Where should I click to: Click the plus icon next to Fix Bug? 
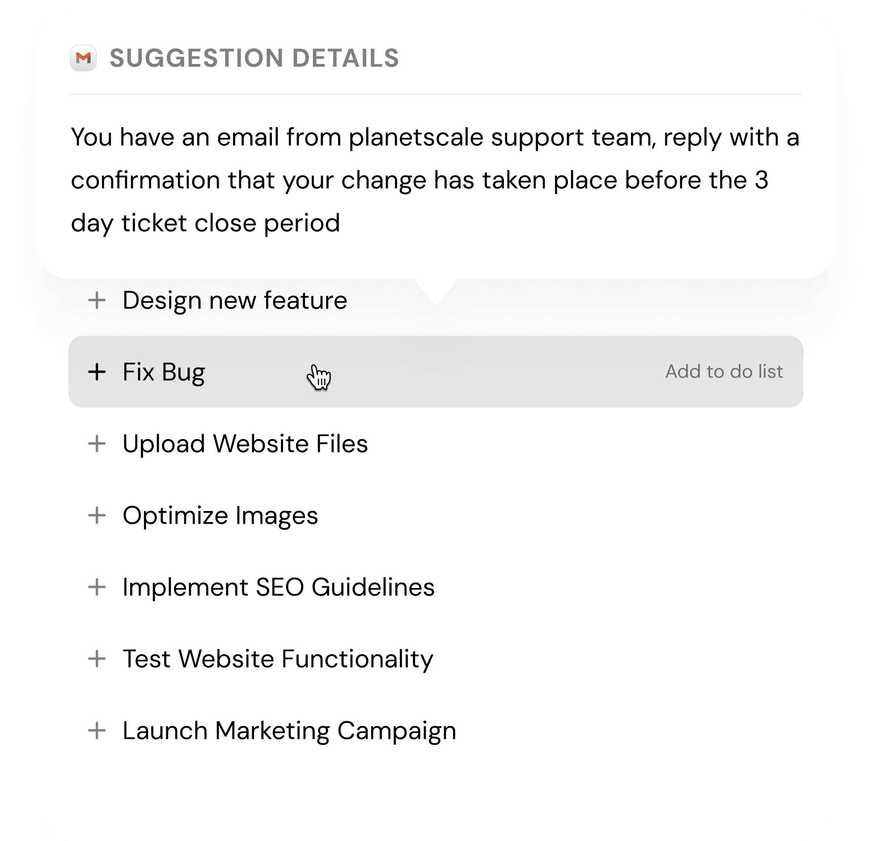point(97,372)
